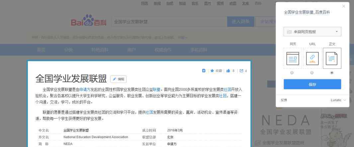
Task: Select the radio button under URL icon
Action: [312, 73]
